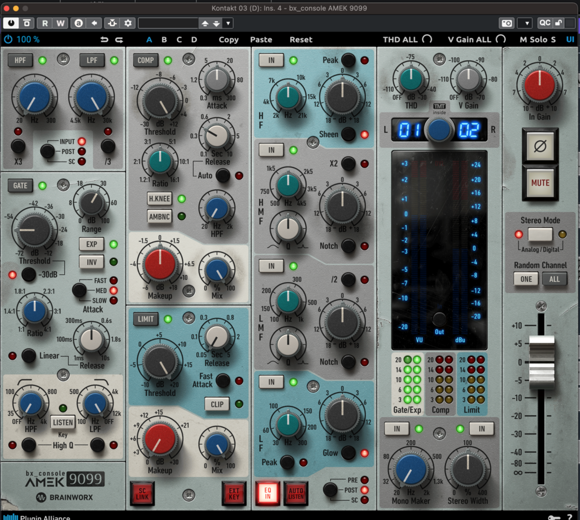The width and height of the screenshot is (580, 520).
Task: Click the Brainworx logo
Action: tap(64, 497)
